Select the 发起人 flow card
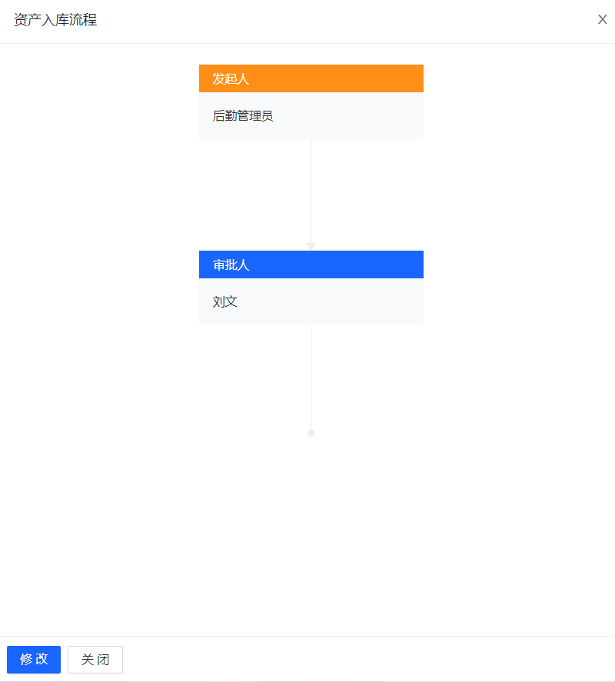 (311, 101)
